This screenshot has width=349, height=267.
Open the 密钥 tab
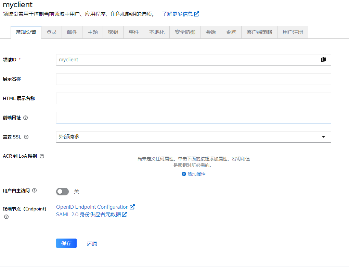point(113,32)
